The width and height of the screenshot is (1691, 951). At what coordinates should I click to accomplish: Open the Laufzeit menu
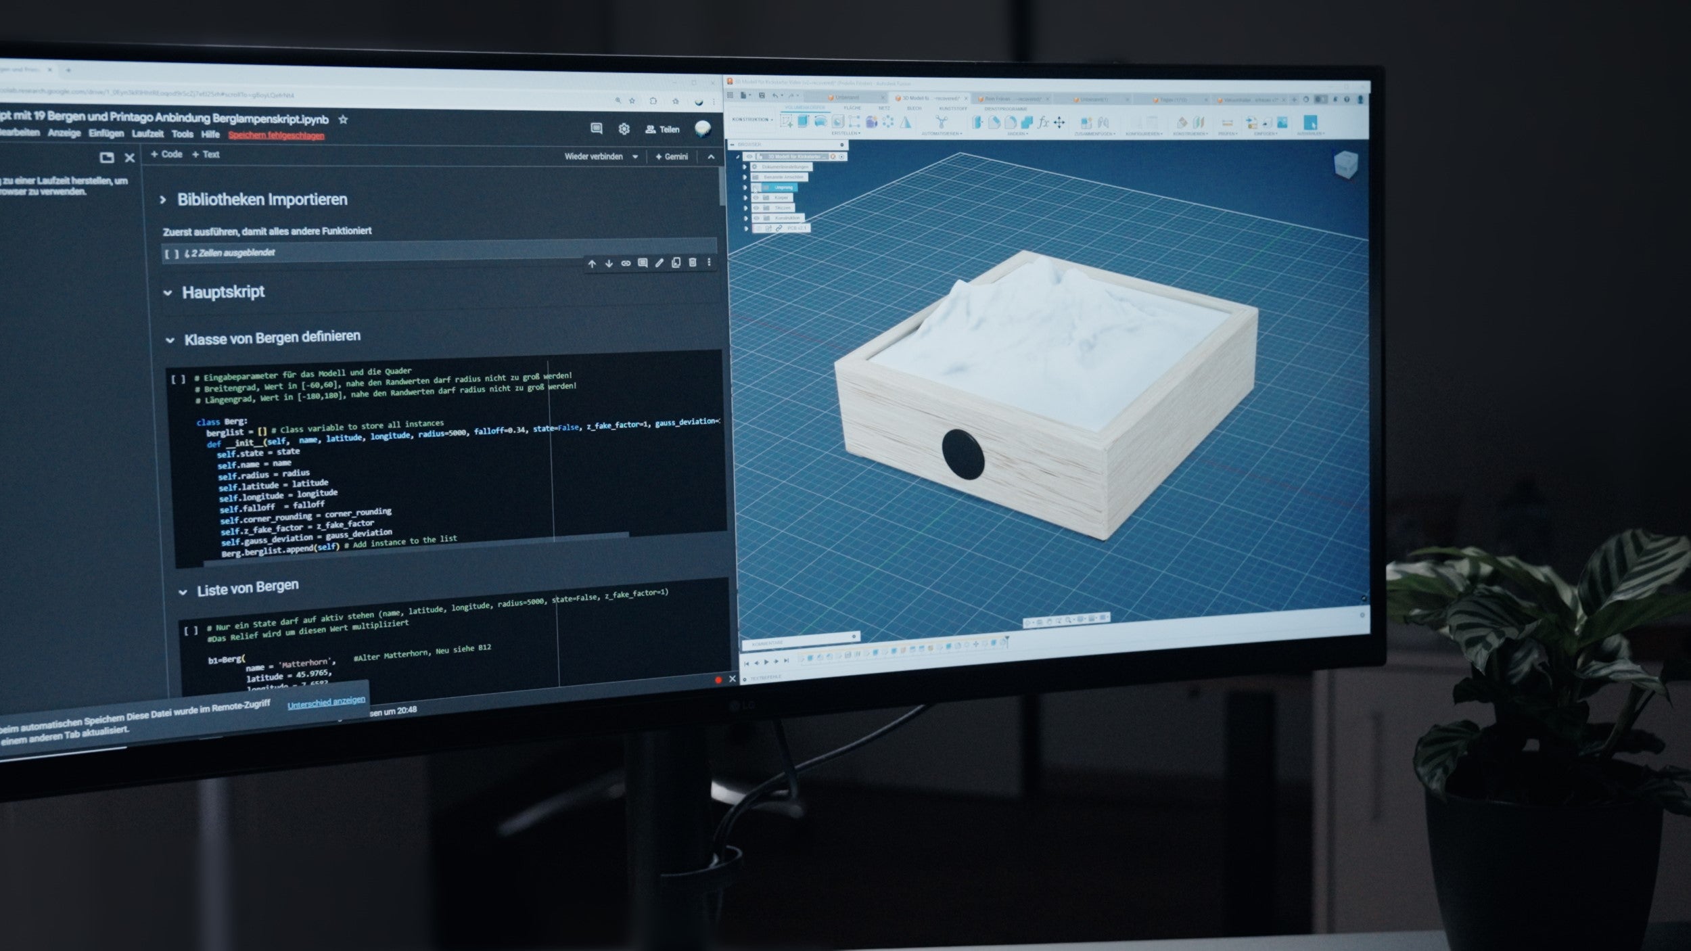(147, 134)
